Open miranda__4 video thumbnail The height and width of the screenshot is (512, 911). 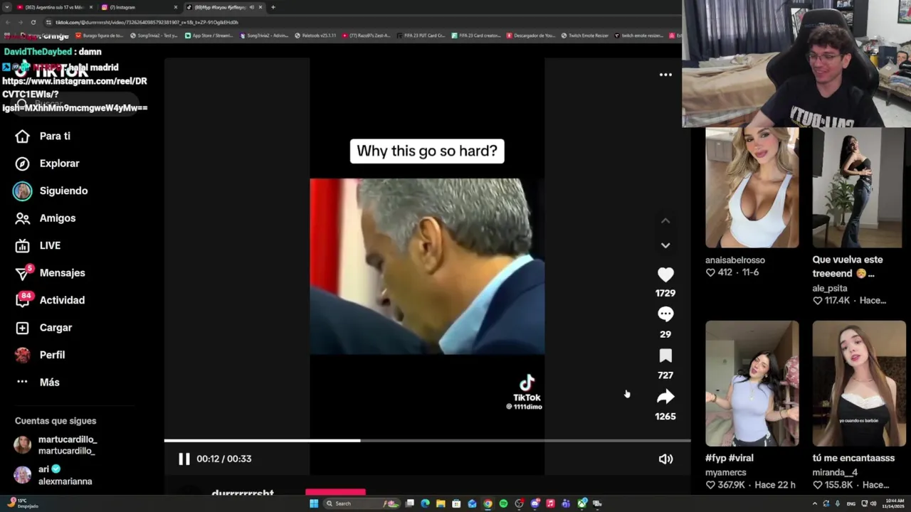pos(858,383)
